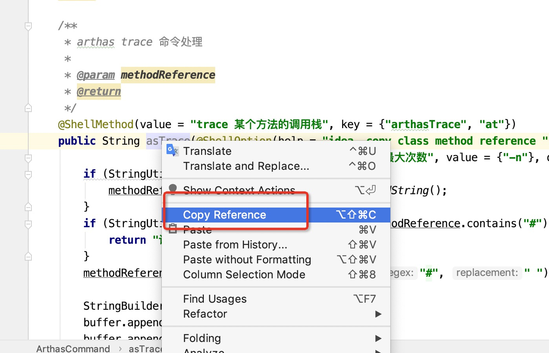Click the asTrace breadcrumb item
The height and width of the screenshot is (353, 549).
pos(145,348)
